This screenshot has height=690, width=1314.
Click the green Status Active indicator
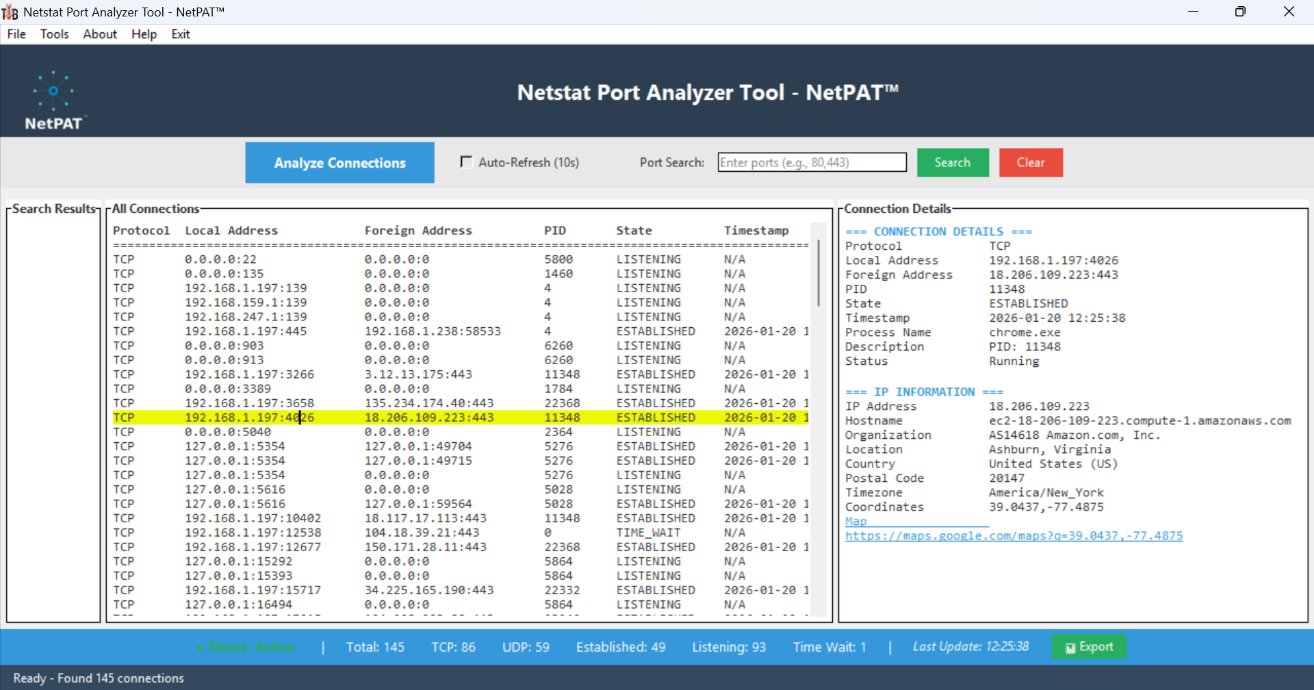[x=246, y=647]
